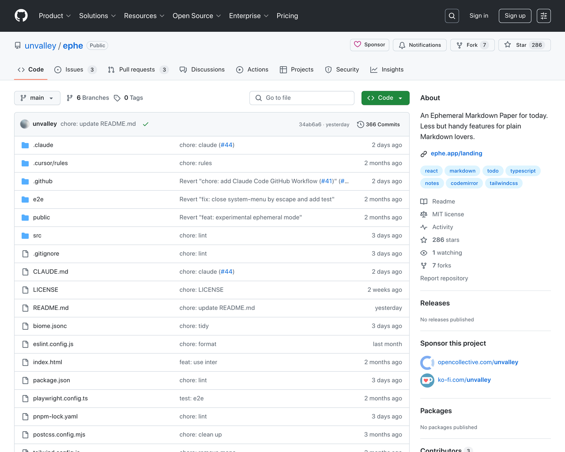Click the stars icon in About
565x452 pixels.
point(424,240)
